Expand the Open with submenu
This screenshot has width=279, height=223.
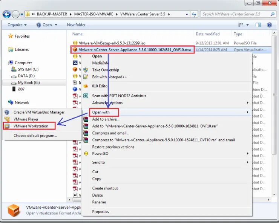[x=167, y=112]
